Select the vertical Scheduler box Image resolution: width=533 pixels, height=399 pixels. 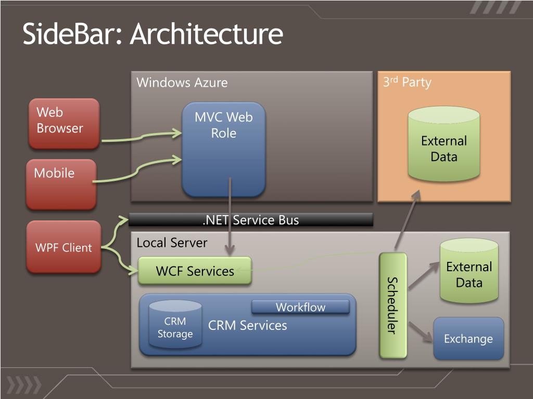point(393,305)
